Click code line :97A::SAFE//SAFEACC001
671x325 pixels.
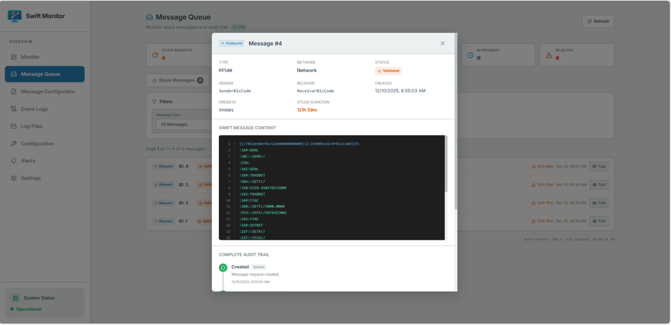pos(263,213)
